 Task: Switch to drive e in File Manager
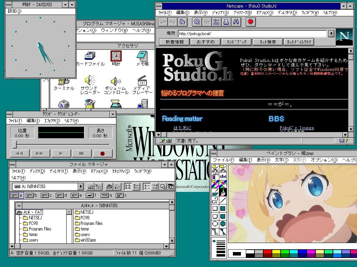click(76, 195)
